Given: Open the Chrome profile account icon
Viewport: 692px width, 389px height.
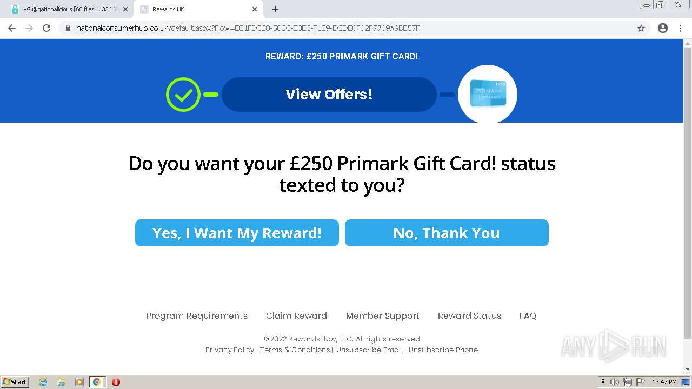Looking at the screenshot, I should 663,28.
